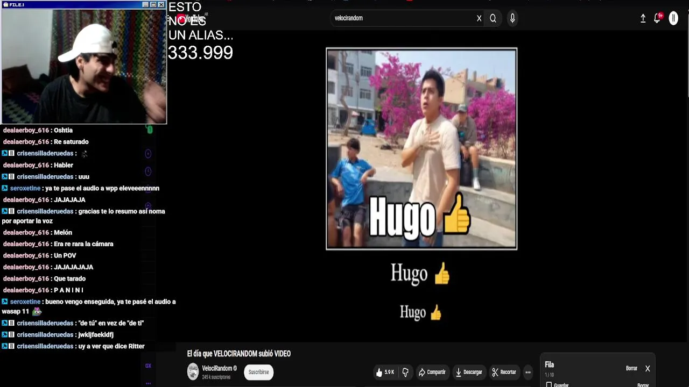Click the 1 / 10 queue counter
Image resolution: width=689 pixels, height=387 pixels.
549,375
